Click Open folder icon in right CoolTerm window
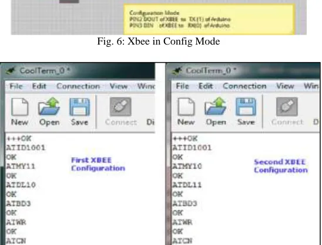Screen dimensions: 322x245 click(216, 107)
